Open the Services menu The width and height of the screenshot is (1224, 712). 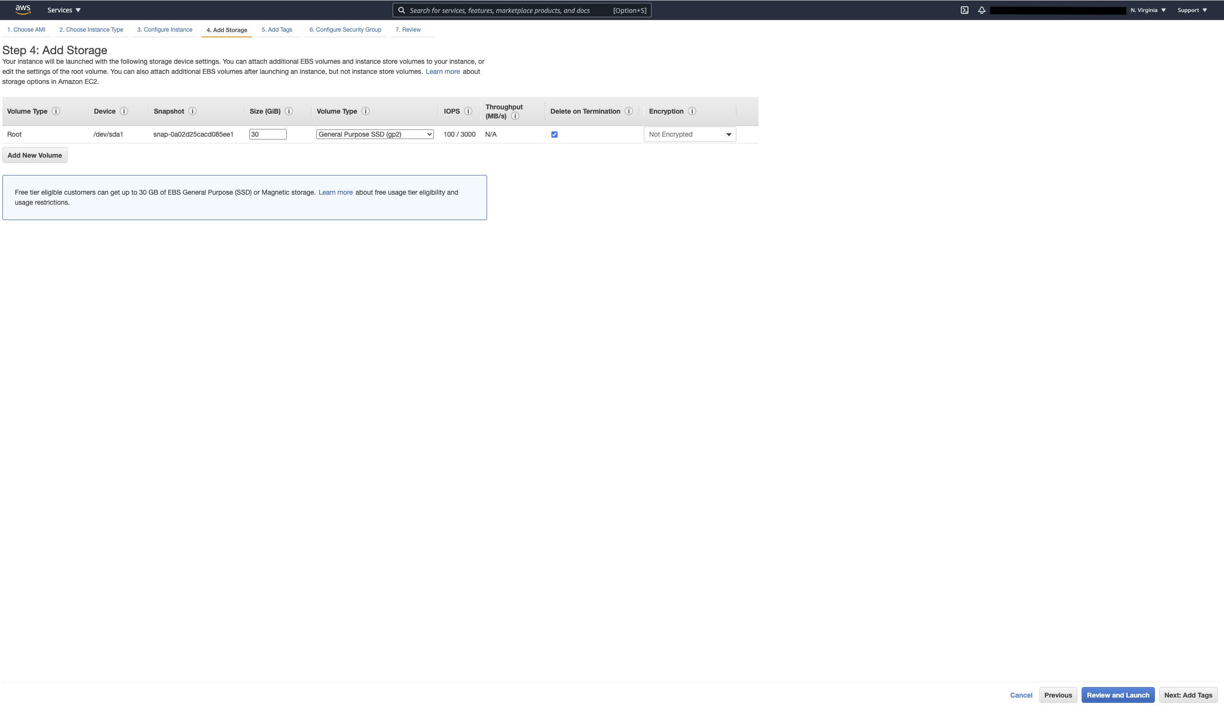point(64,10)
